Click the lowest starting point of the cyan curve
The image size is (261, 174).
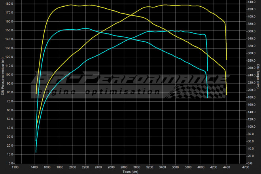36,152
